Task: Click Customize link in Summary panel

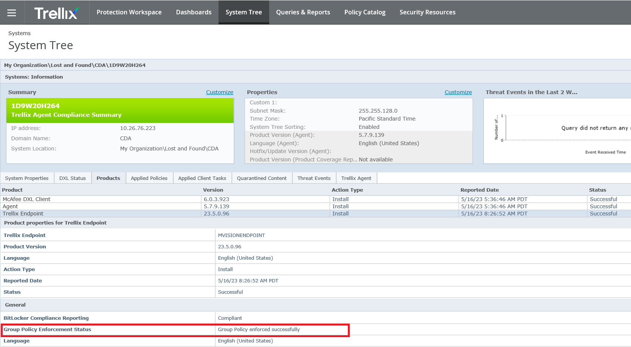Action: click(219, 92)
